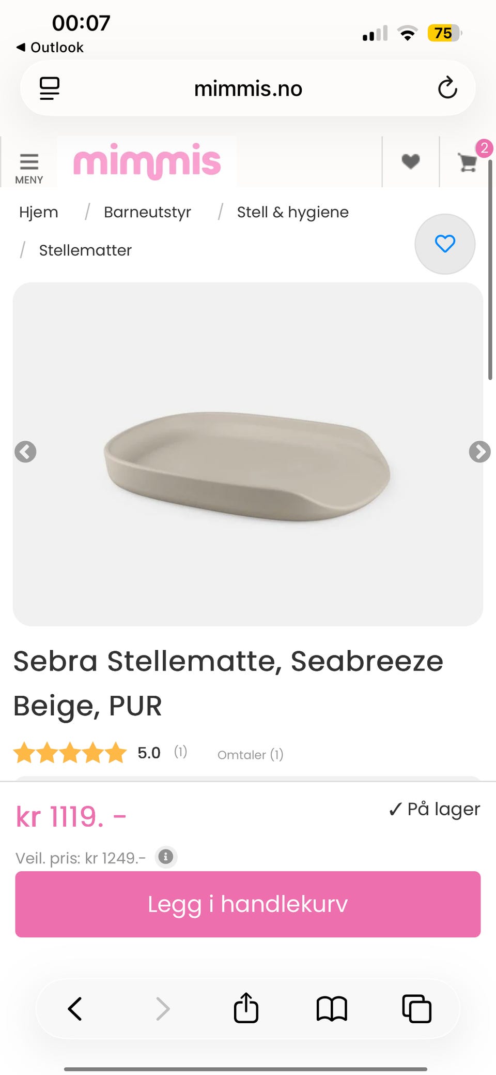Tap the Safari share icon
This screenshot has width=496, height=1075.
click(246, 1008)
